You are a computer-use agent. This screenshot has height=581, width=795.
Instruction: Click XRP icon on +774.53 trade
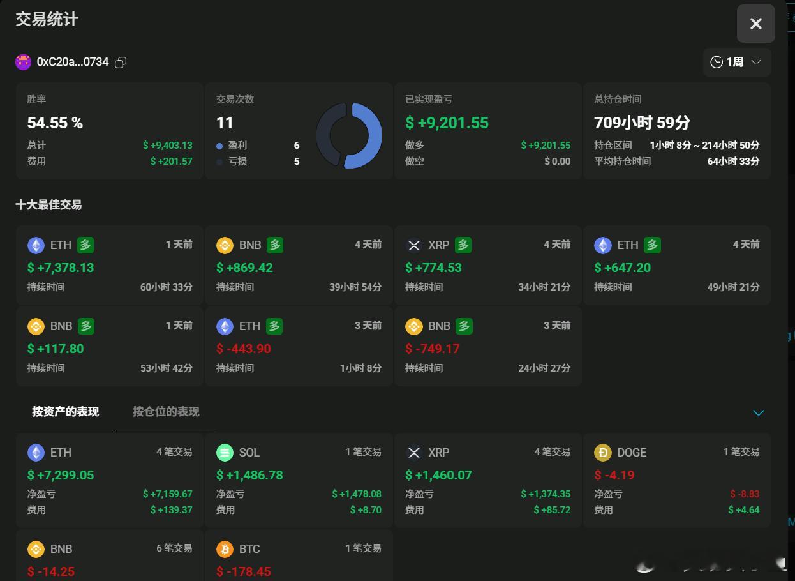[413, 245]
